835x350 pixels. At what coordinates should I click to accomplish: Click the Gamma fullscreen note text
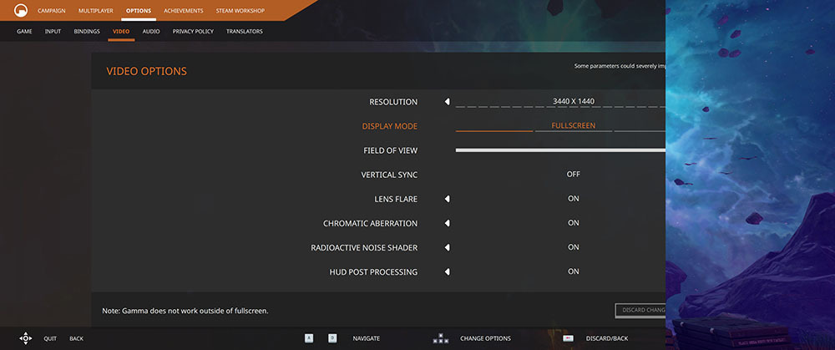(185, 311)
